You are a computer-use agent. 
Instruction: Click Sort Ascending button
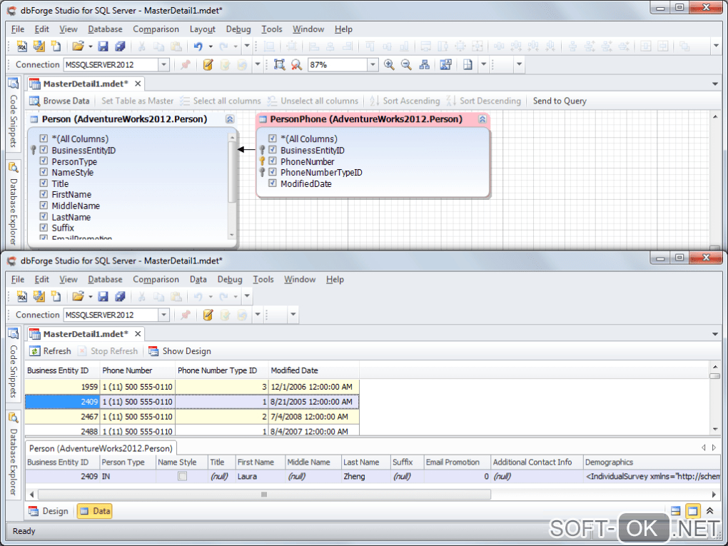(405, 101)
